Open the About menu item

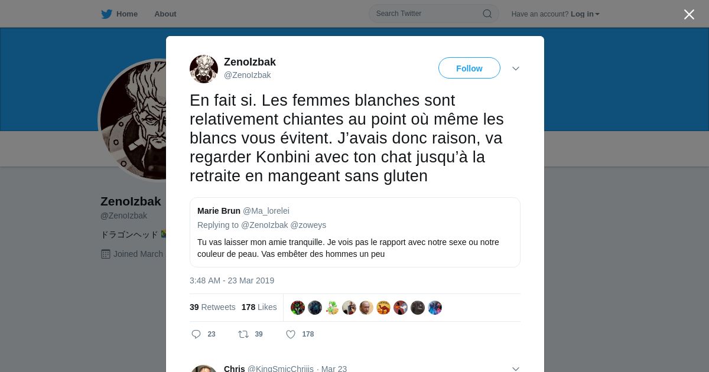[165, 14]
